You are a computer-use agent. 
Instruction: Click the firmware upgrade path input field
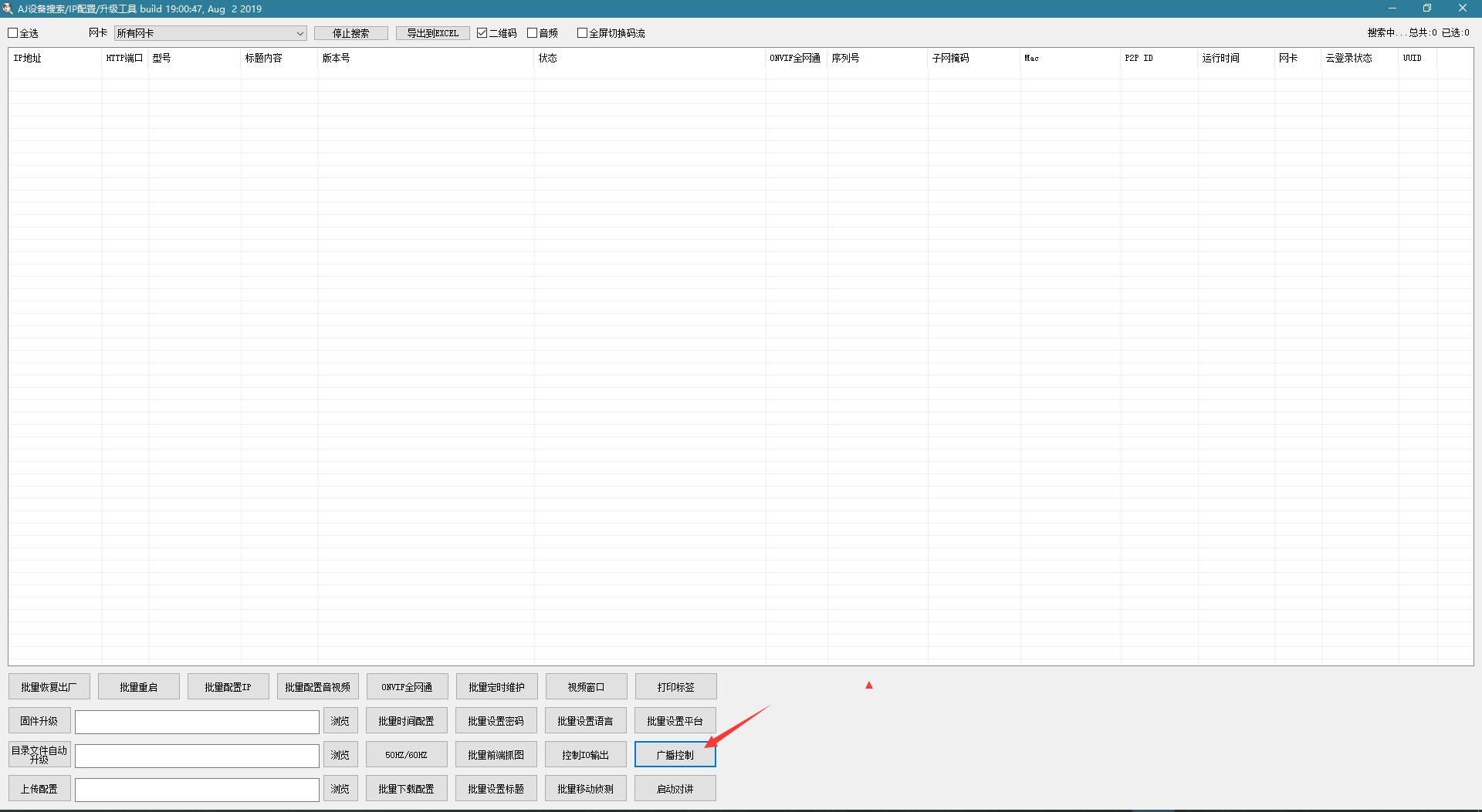[x=197, y=722]
